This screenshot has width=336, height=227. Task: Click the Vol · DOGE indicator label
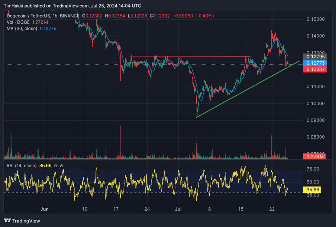[x=18, y=22]
